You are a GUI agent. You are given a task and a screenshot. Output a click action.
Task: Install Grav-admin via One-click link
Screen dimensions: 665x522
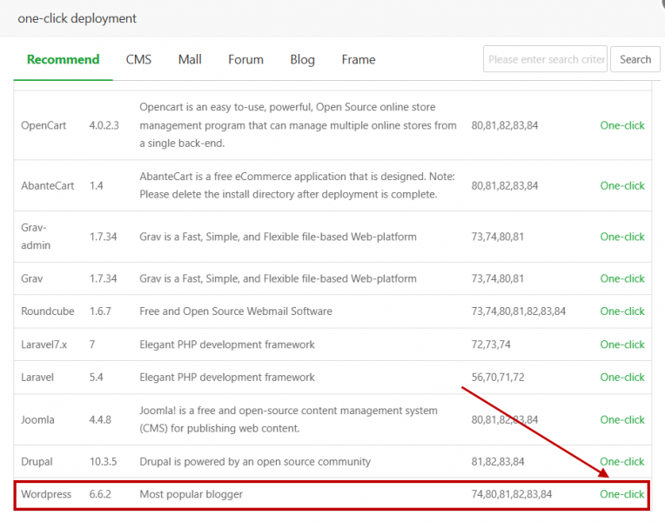pos(621,237)
